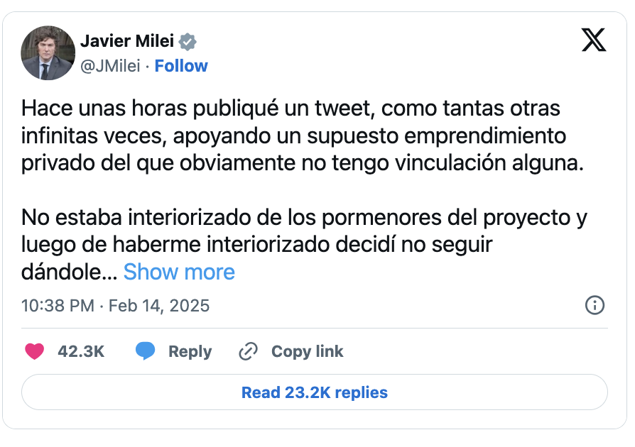The width and height of the screenshot is (635, 447).
Task: Click the Reply text label
Action: click(190, 351)
